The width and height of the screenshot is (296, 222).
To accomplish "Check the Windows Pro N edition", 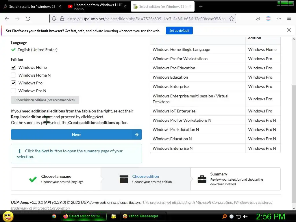I will (13, 90).
